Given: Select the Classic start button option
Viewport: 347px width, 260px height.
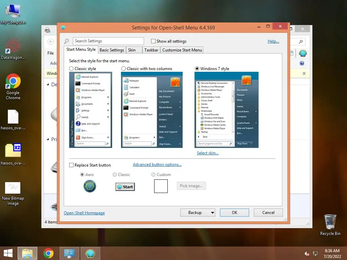Looking at the screenshot, I should 115,175.
